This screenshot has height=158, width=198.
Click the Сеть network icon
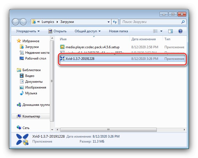[x=19, y=128]
